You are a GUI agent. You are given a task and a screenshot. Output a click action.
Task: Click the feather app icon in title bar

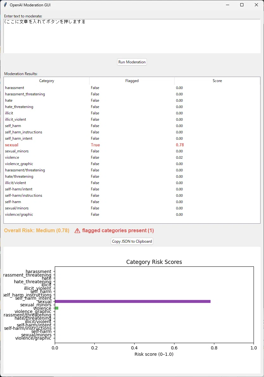(5, 5)
